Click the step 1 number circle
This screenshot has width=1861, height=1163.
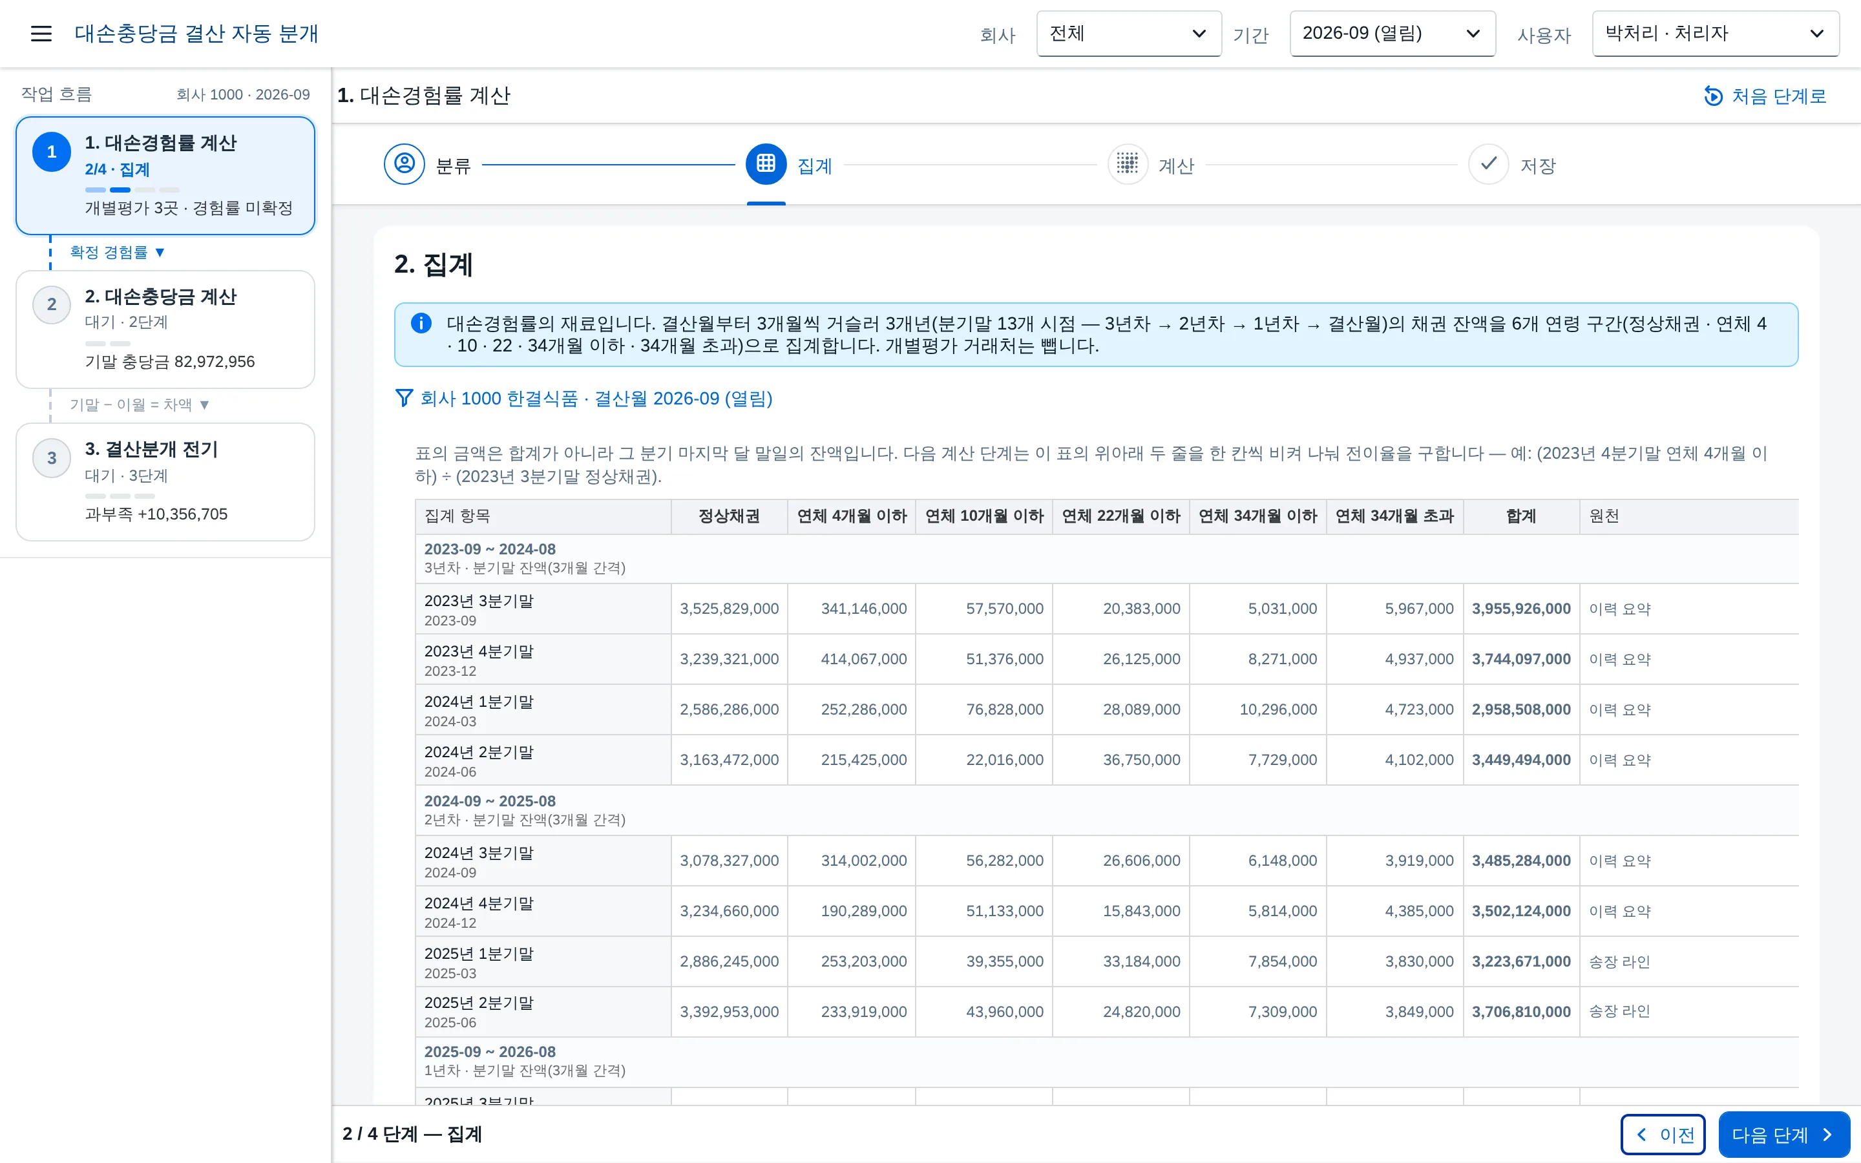52,152
